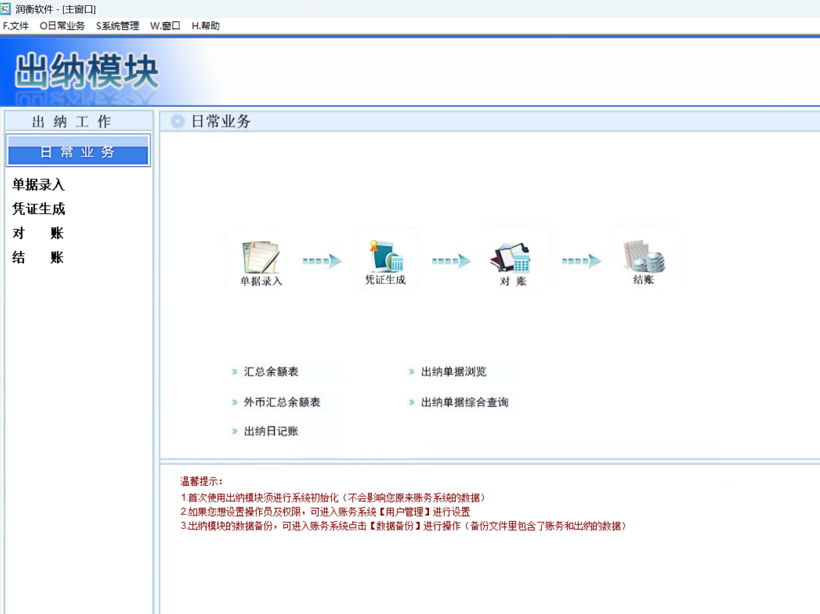Open the H.帮助 menu

(205, 26)
